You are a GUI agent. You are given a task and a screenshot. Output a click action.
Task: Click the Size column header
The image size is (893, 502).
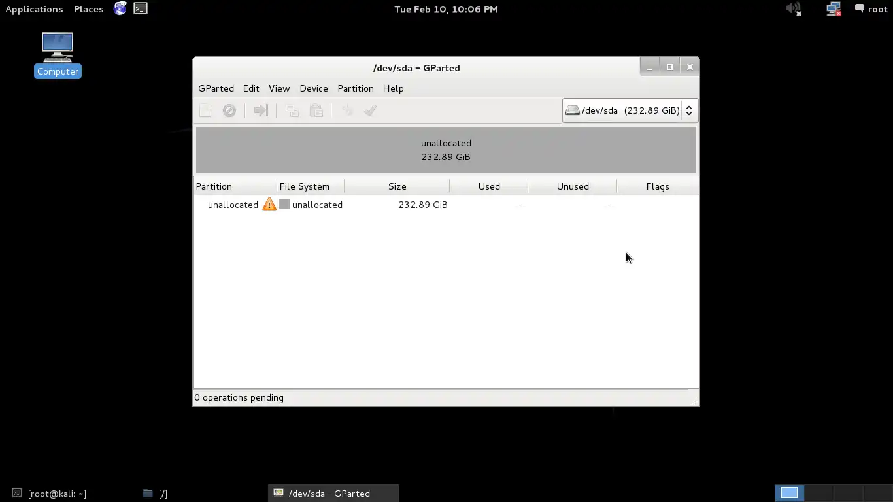pyautogui.click(x=397, y=186)
